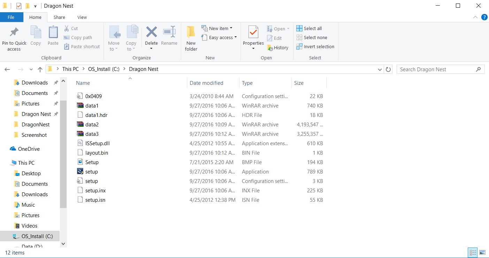Image resolution: width=489 pixels, height=258 pixels.
Task: Switch to the Home tab
Action: point(35,17)
